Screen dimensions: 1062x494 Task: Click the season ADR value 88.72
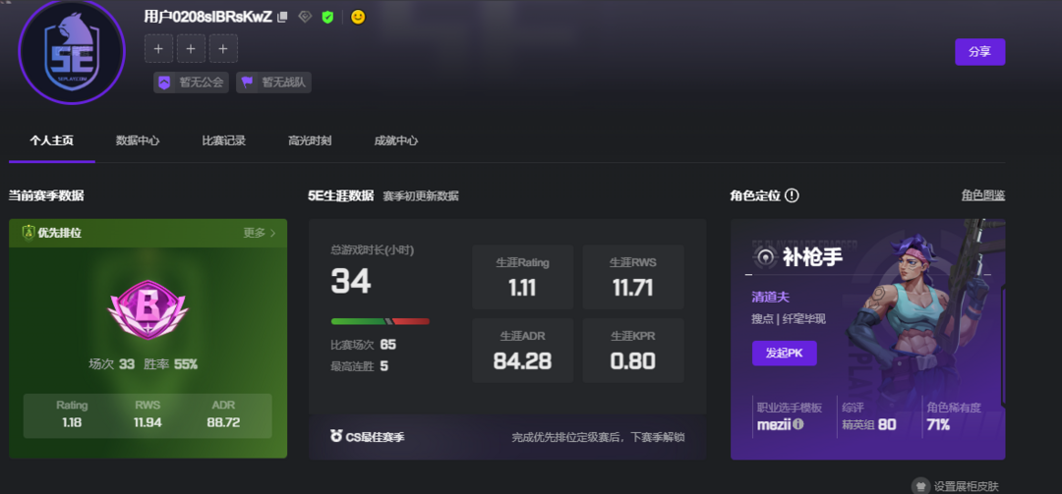[x=223, y=423]
